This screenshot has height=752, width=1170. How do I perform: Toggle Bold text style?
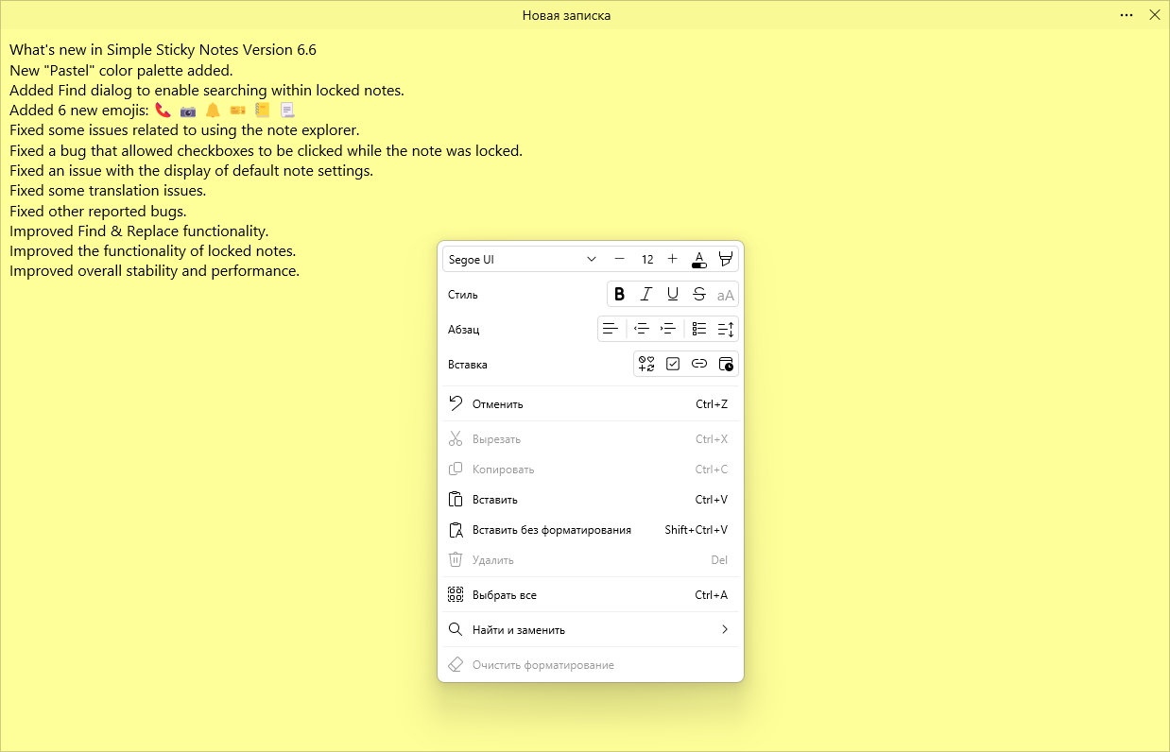point(619,295)
